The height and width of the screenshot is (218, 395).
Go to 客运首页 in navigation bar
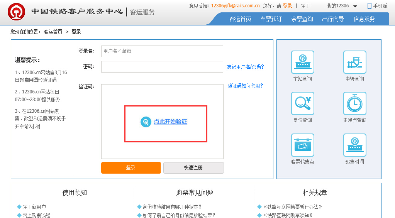coord(240,19)
